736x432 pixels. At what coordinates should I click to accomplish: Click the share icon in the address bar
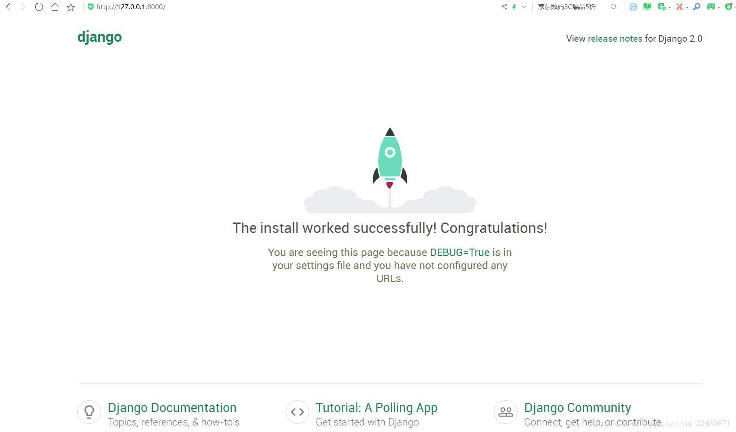(504, 7)
